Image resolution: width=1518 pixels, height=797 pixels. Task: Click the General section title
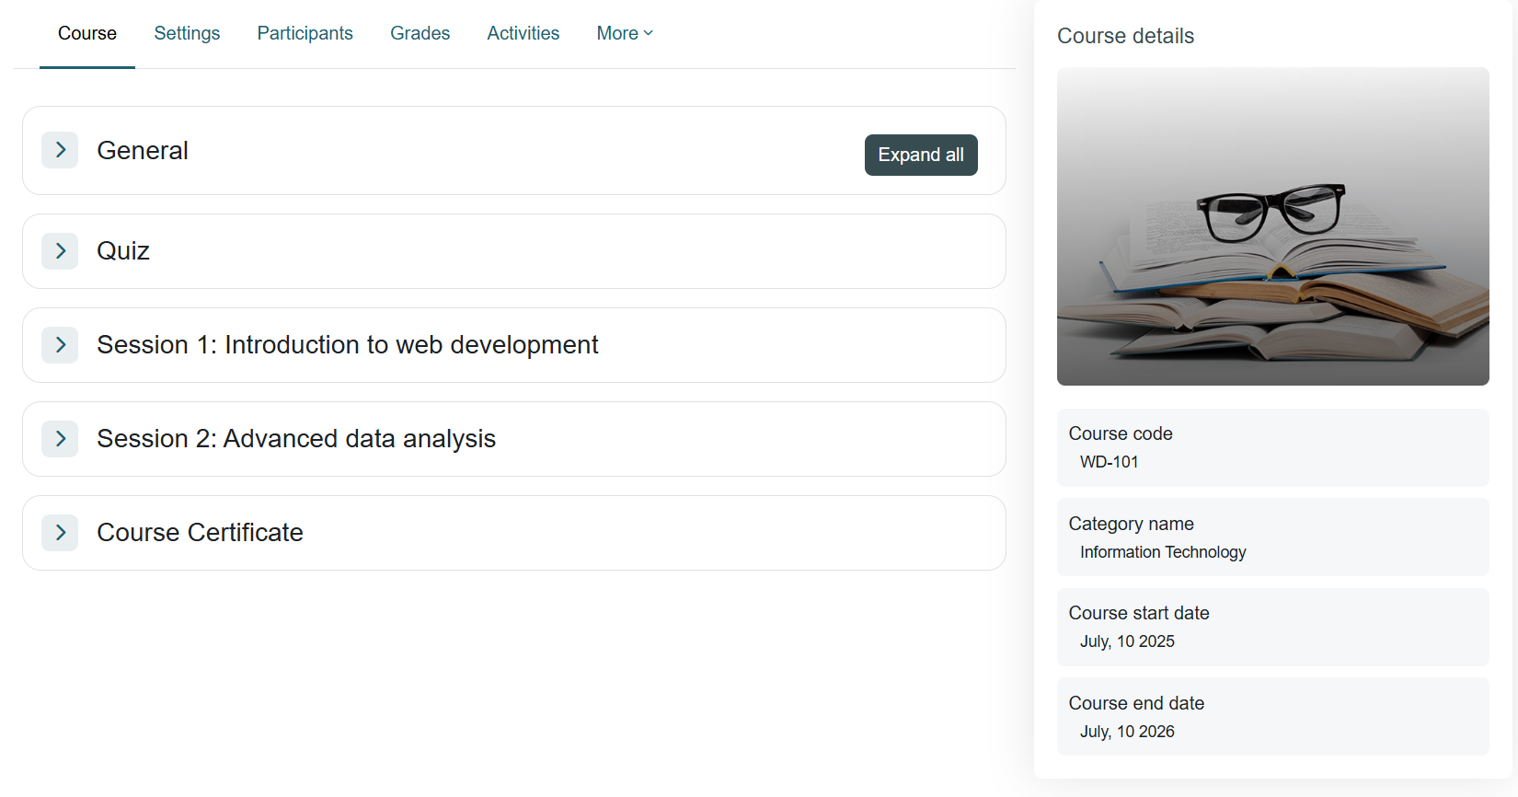143,151
